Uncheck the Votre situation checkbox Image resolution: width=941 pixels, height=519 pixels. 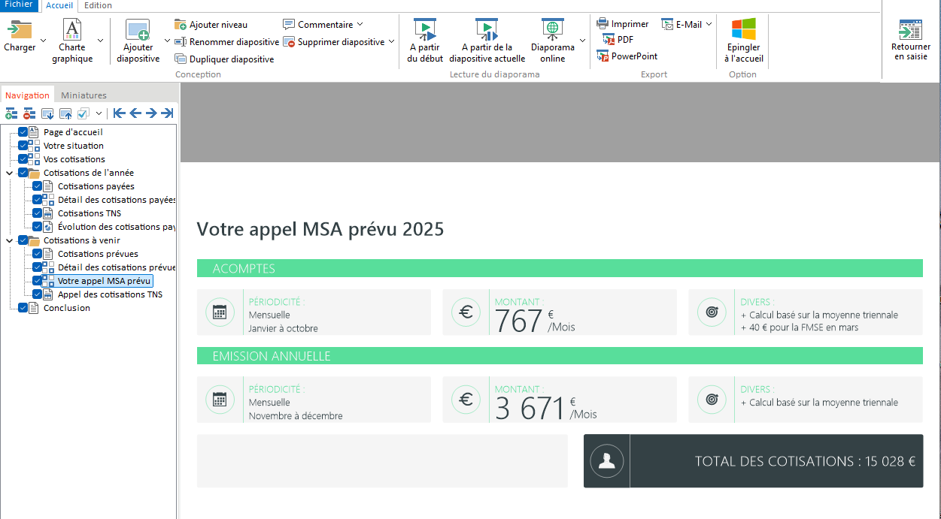(x=23, y=146)
